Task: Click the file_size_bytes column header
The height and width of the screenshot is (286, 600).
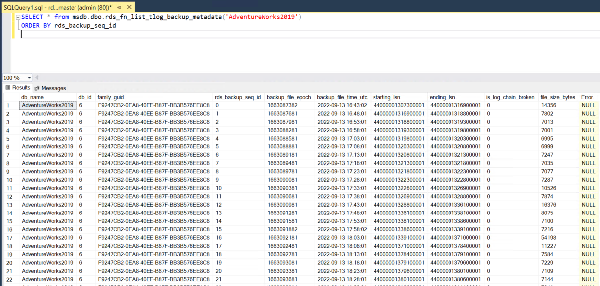Action: (x=557, y=97)
